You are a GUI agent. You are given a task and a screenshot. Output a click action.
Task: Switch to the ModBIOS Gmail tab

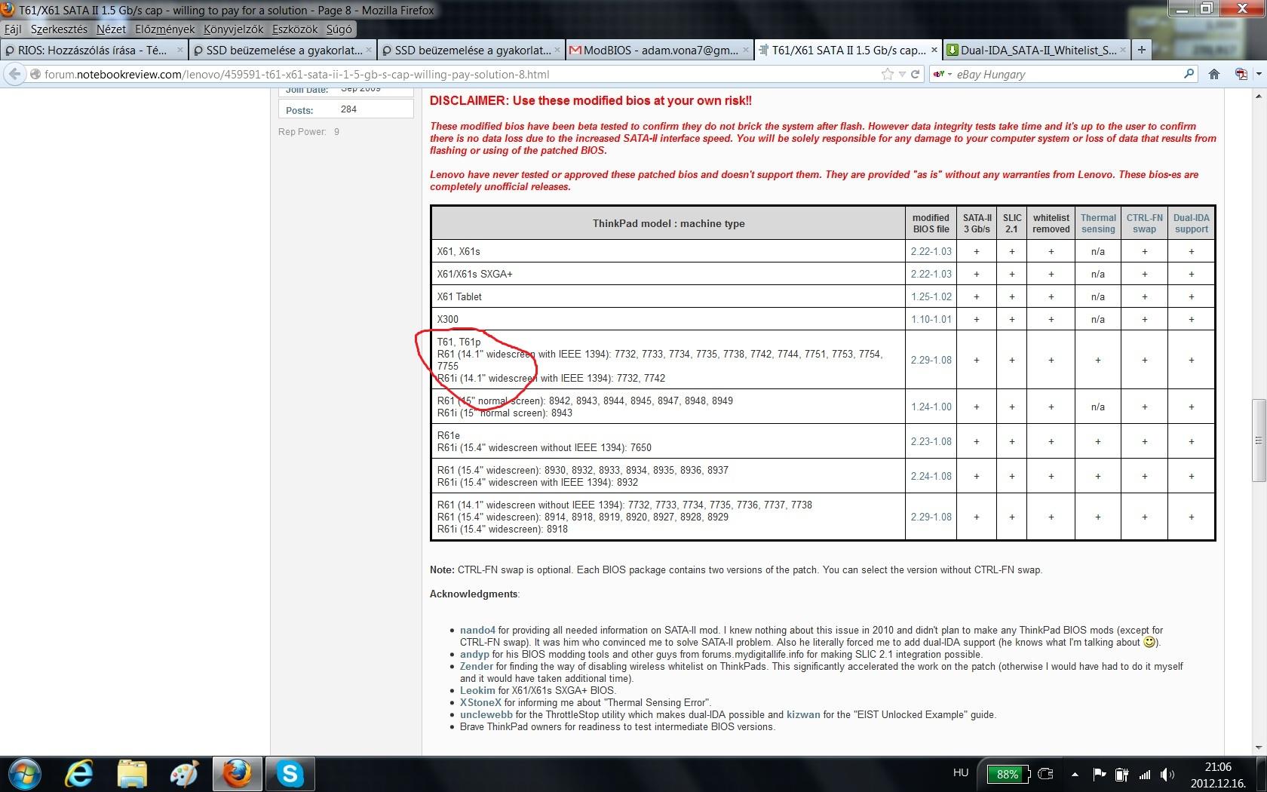coord(659,50)
